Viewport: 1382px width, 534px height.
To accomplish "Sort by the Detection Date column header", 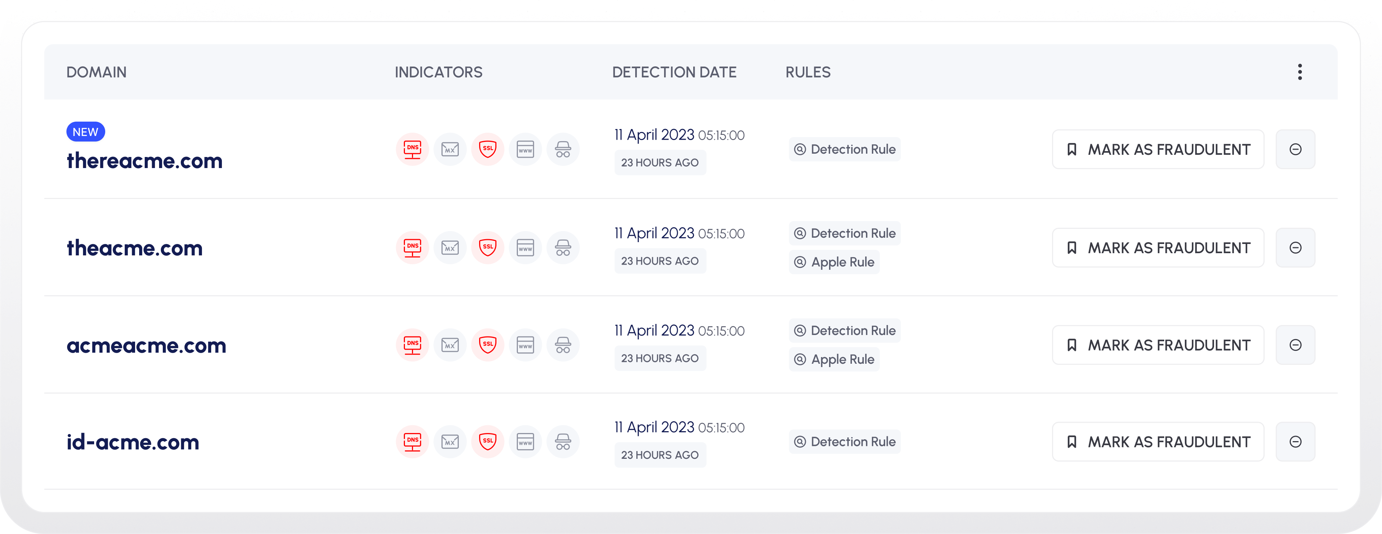I will click(674, 72).
